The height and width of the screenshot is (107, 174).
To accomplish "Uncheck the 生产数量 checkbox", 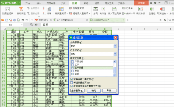I will coord(72,68).
